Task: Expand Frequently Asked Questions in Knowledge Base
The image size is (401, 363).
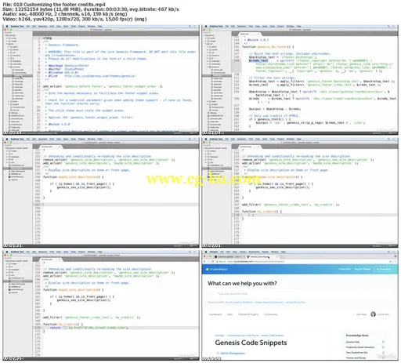Action: [x=383, y=347]
